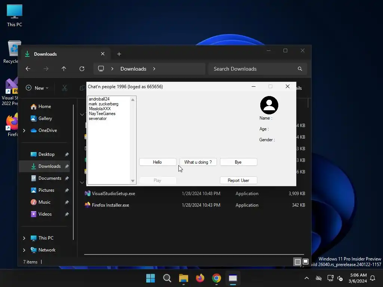Screen dimensions: 383x287
Task: Select MisslolaXXX in the user list
Action: [x=99, y=109]
